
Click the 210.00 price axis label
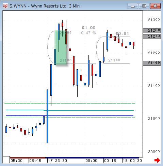click(154, 119)
